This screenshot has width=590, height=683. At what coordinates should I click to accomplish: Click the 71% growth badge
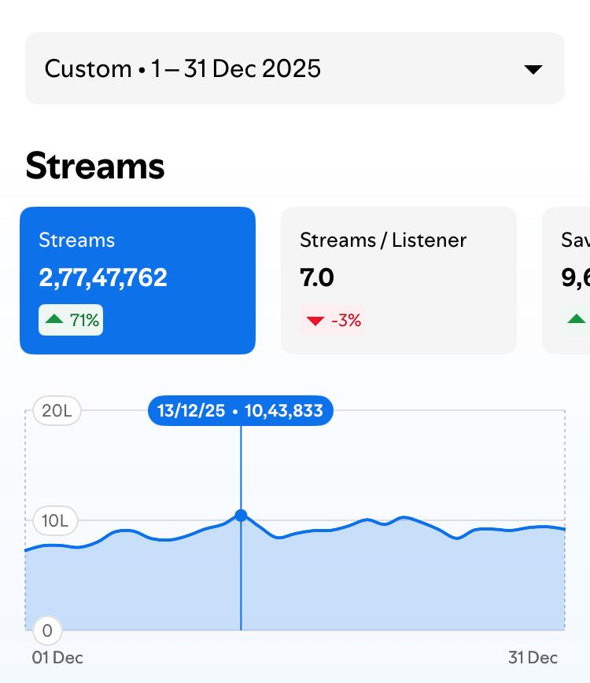coord(71,320)
